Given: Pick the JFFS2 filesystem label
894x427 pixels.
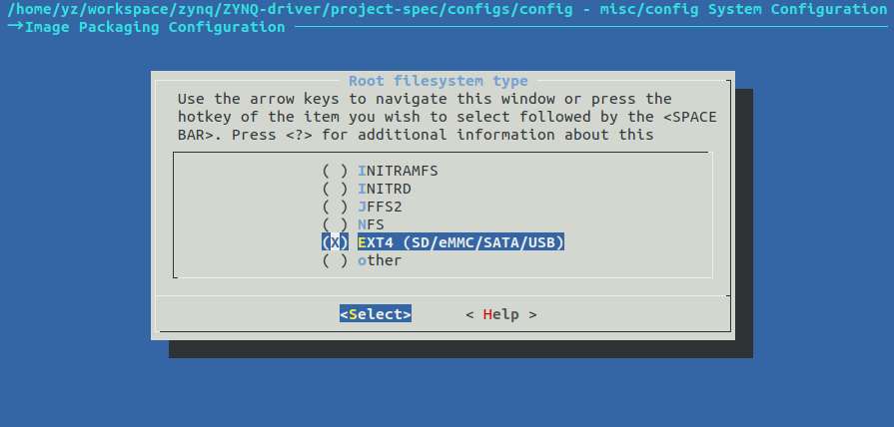Looking at the screenshot, I should click(x=380, y=207).
